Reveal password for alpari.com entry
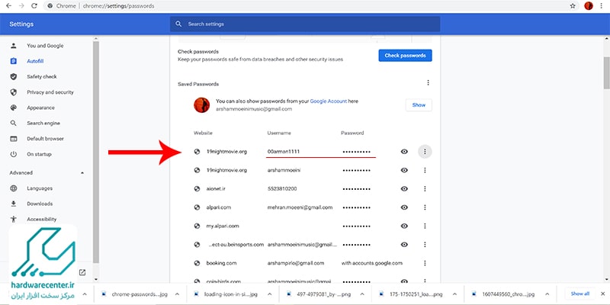Image resolution: width=610 pixels, height=305 pixels. (x=404, y=207)
